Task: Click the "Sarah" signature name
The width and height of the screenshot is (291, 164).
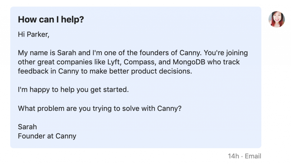Action: click(28, 127)
